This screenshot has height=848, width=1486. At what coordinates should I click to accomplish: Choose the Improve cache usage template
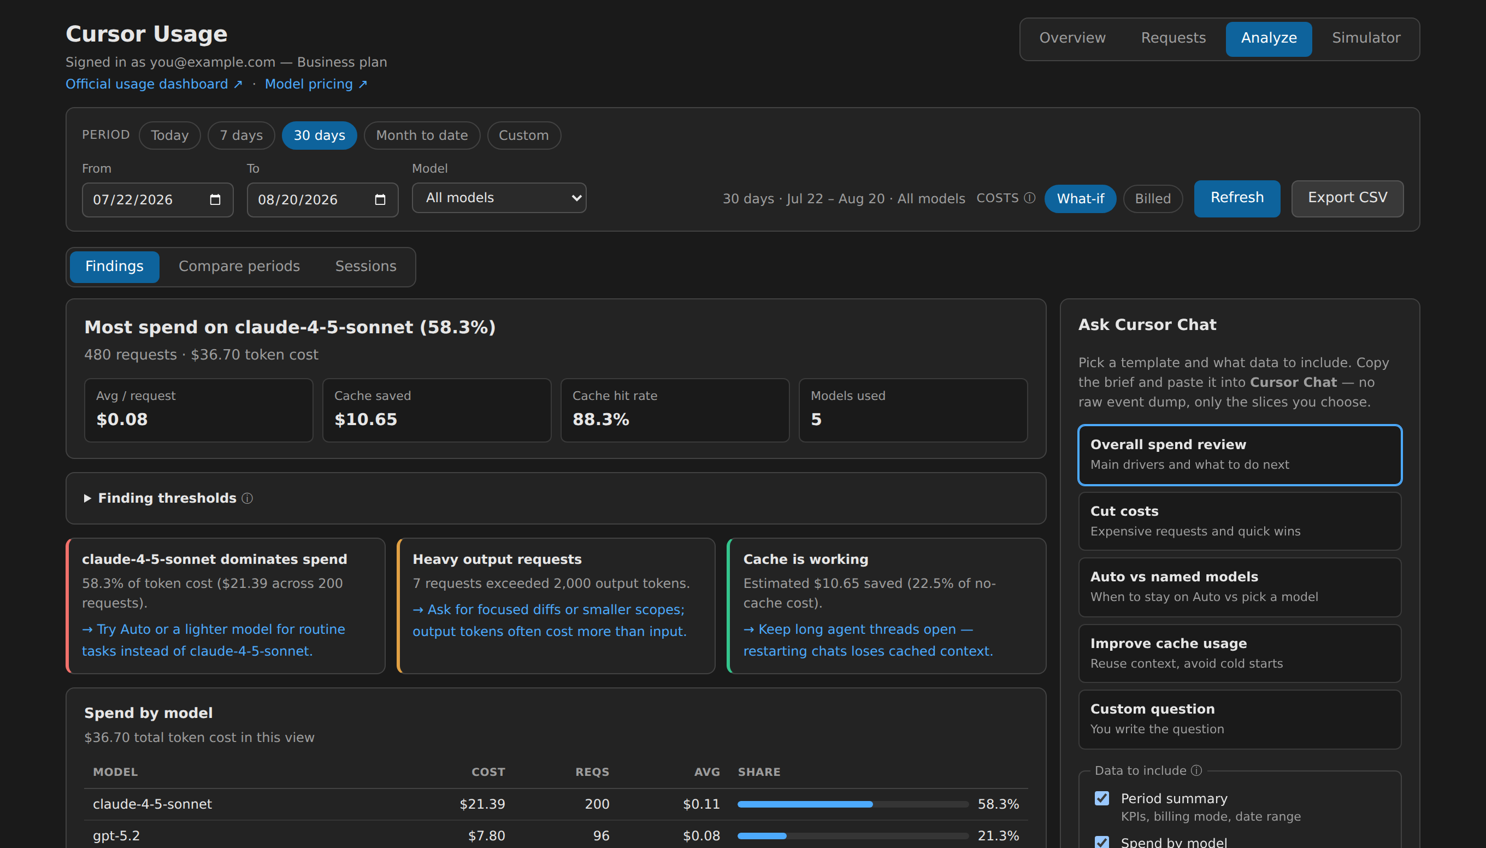1239,653
